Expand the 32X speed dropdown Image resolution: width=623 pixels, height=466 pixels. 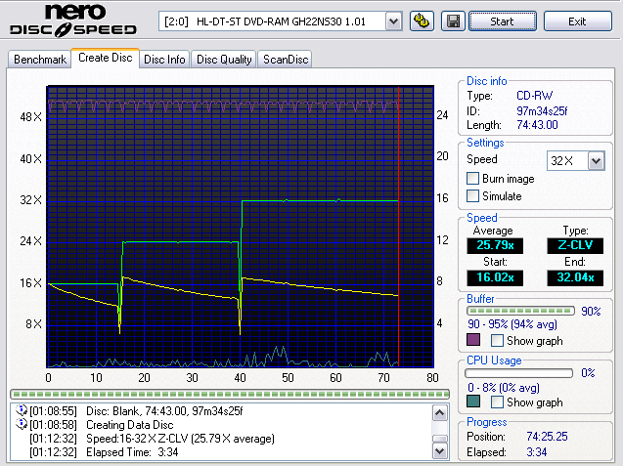596,160
